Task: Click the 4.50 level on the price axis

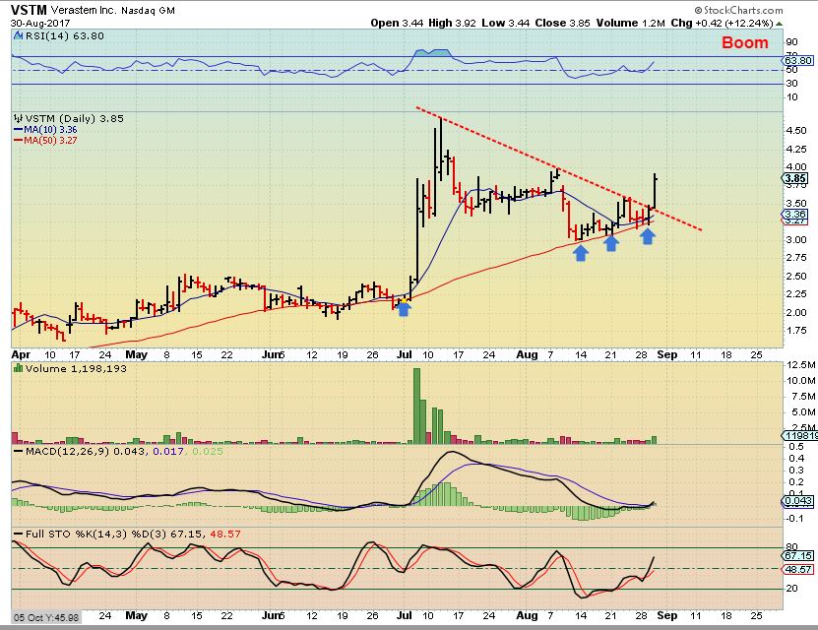Action: (796, 130)
